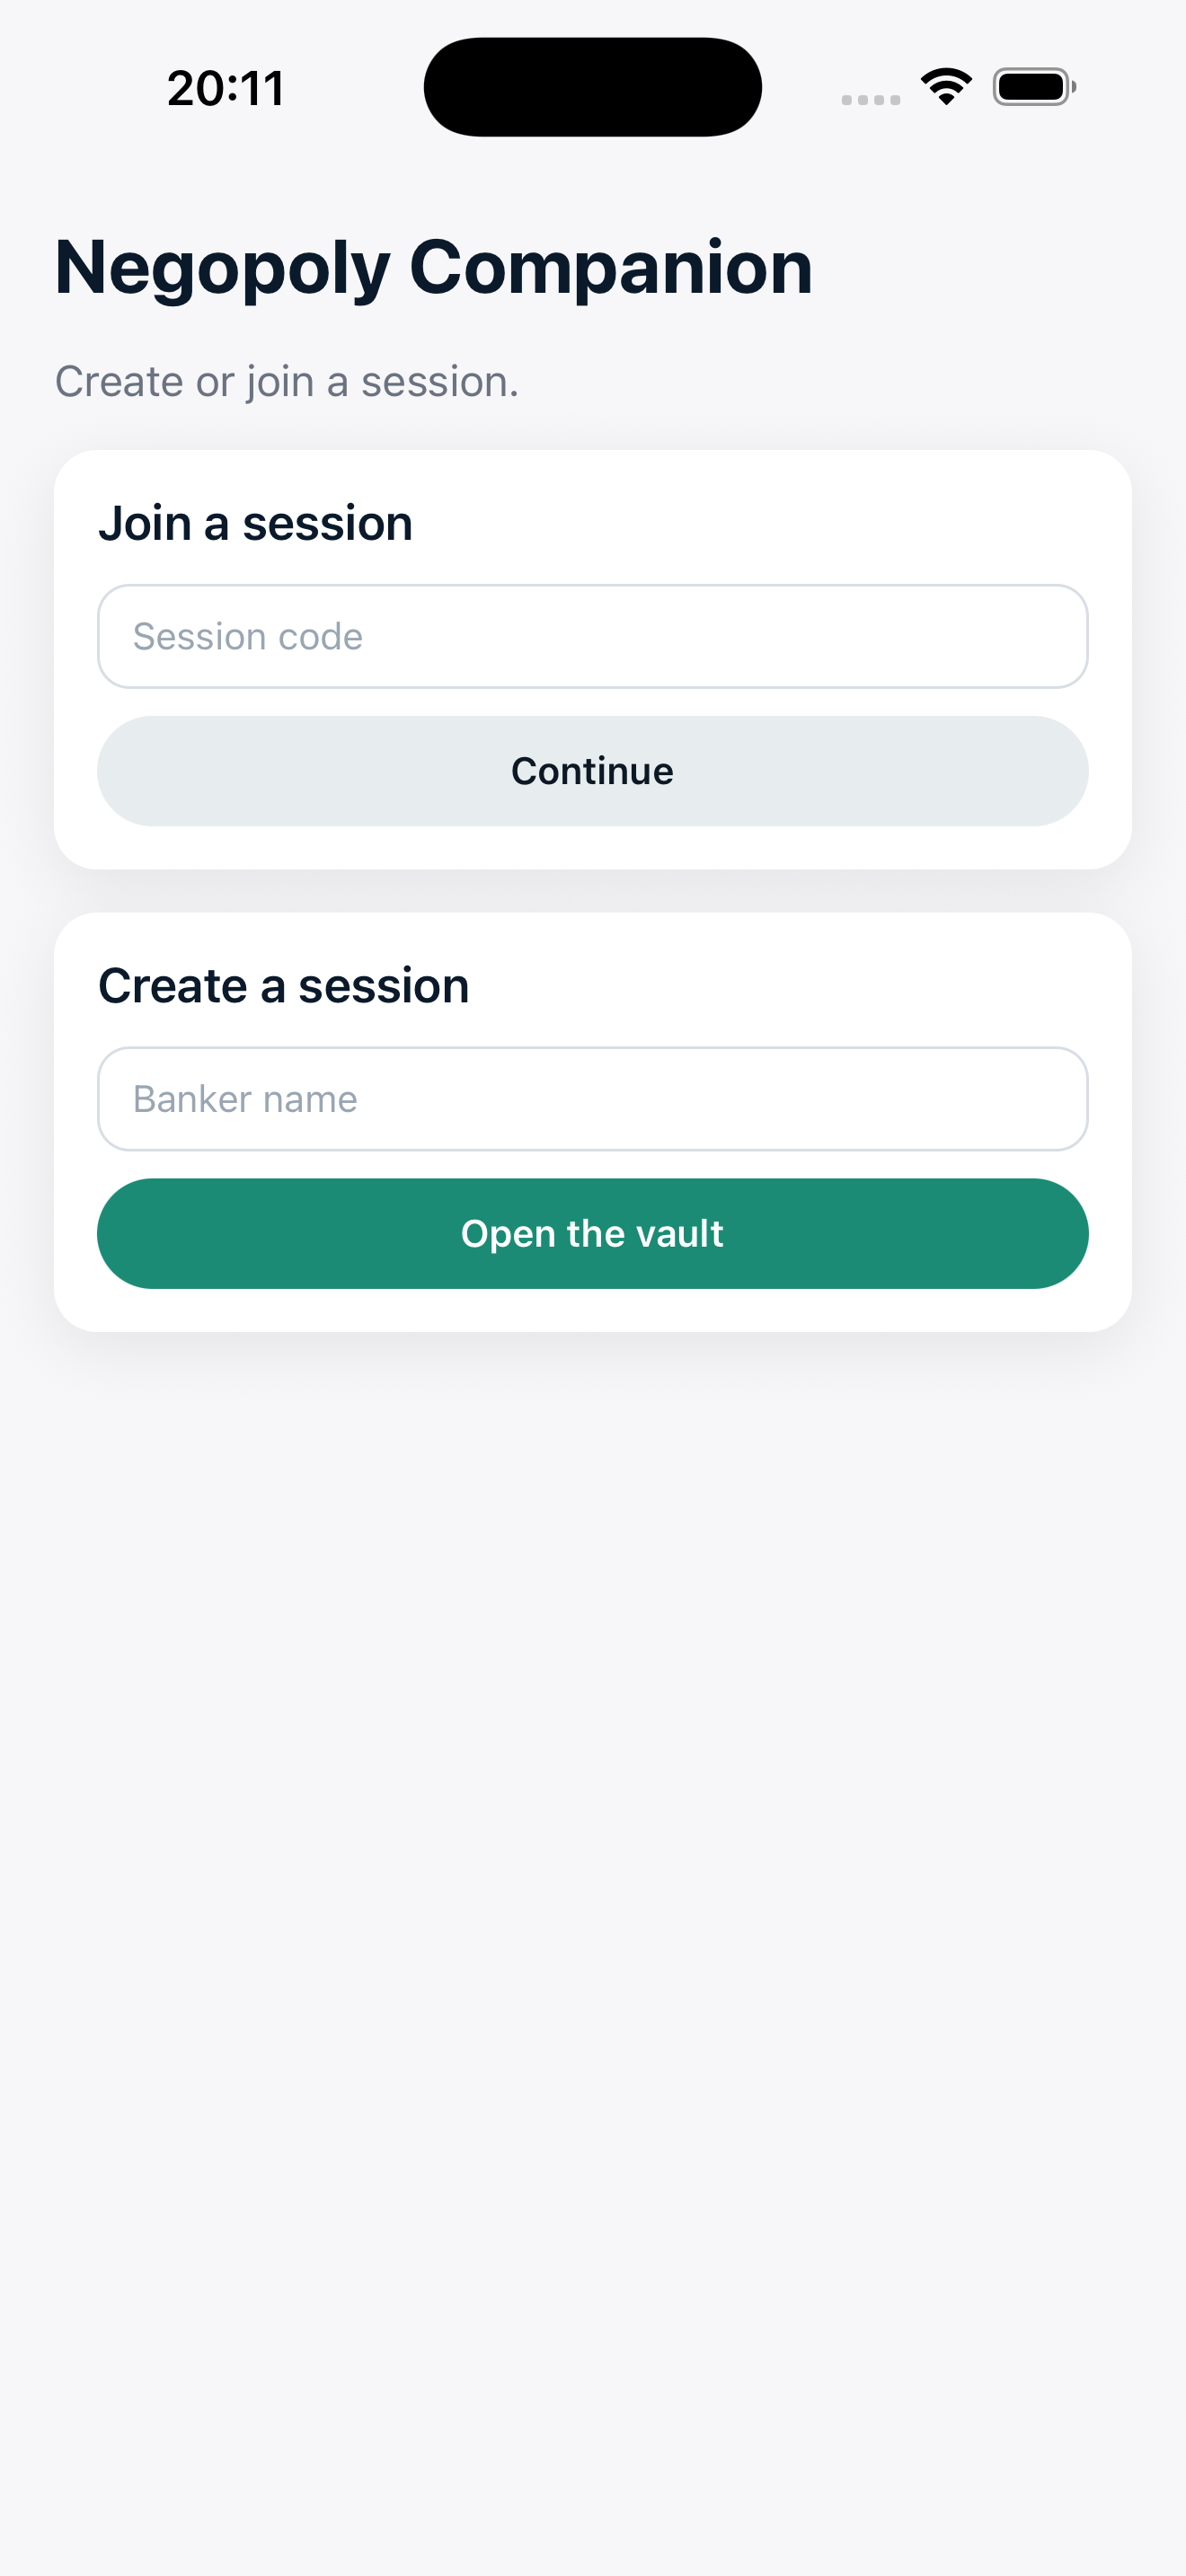The height and width of the screenshot is (2576, 1186).
Task: Tap the Dynamic Island pill
Action: coord(592,87)
